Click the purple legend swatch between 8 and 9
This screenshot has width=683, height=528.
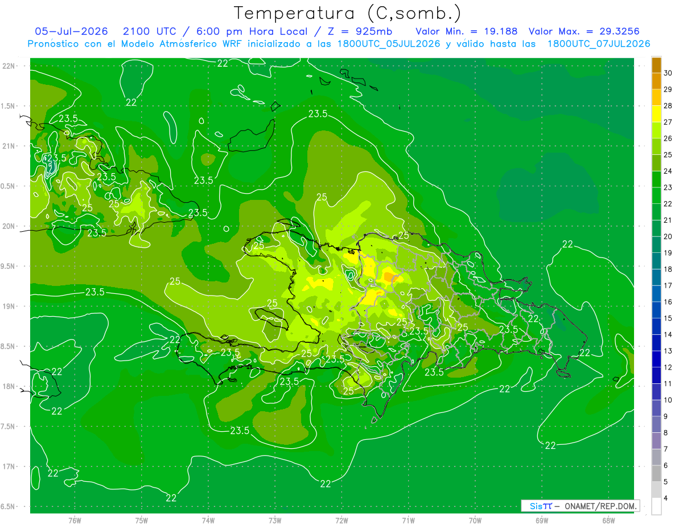[656, 424]
